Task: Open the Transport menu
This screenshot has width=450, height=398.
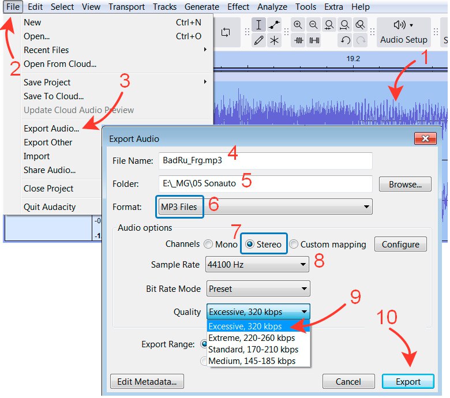Action: (126, 6)
